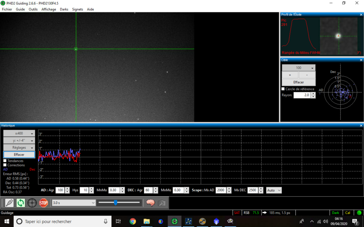Open the notification center icon
This screenshot has width=364, height=227.
355,222
